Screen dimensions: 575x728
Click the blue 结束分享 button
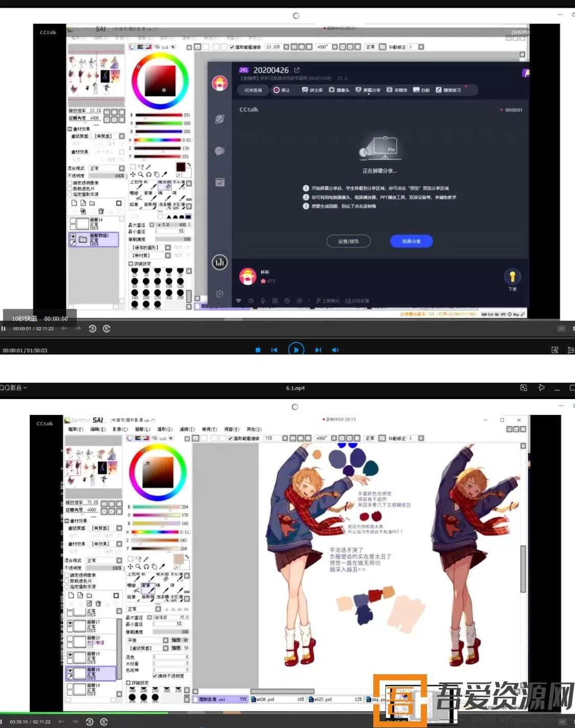click(411, 241)
